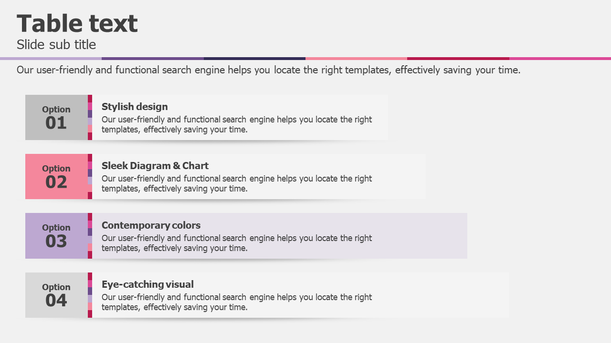Click the pink "Option 02" box
The image size is (611, 343).
point(56,176)
